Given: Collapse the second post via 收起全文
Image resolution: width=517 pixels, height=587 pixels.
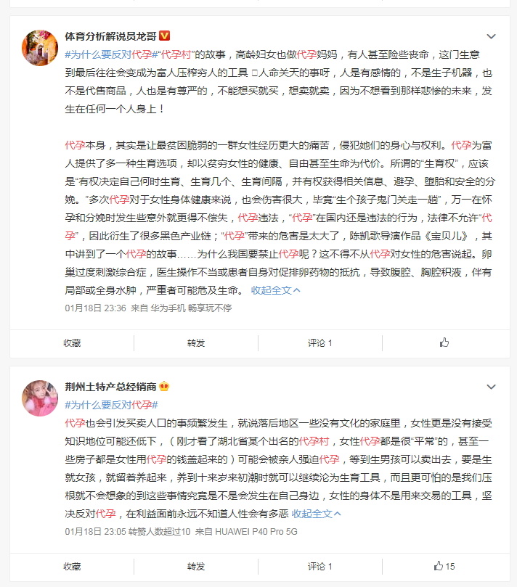Looking at the screenshot, I should click(x=316, y=514).
